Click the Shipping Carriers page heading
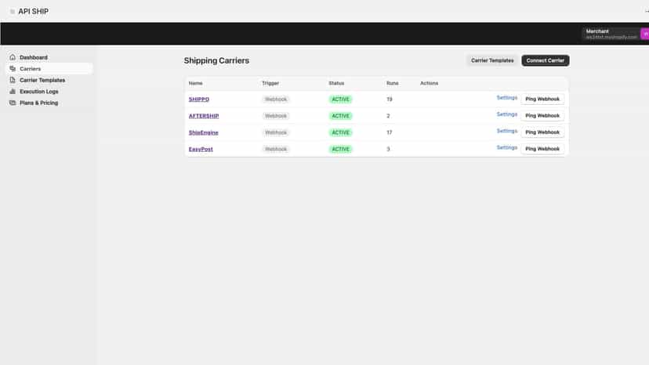The image size is (649, 365). pos(216,60)
